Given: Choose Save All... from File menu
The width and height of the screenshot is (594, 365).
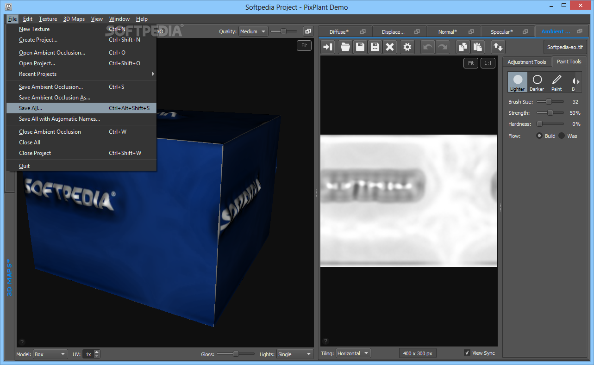Looking at the screenshot, I should point(81,108).
